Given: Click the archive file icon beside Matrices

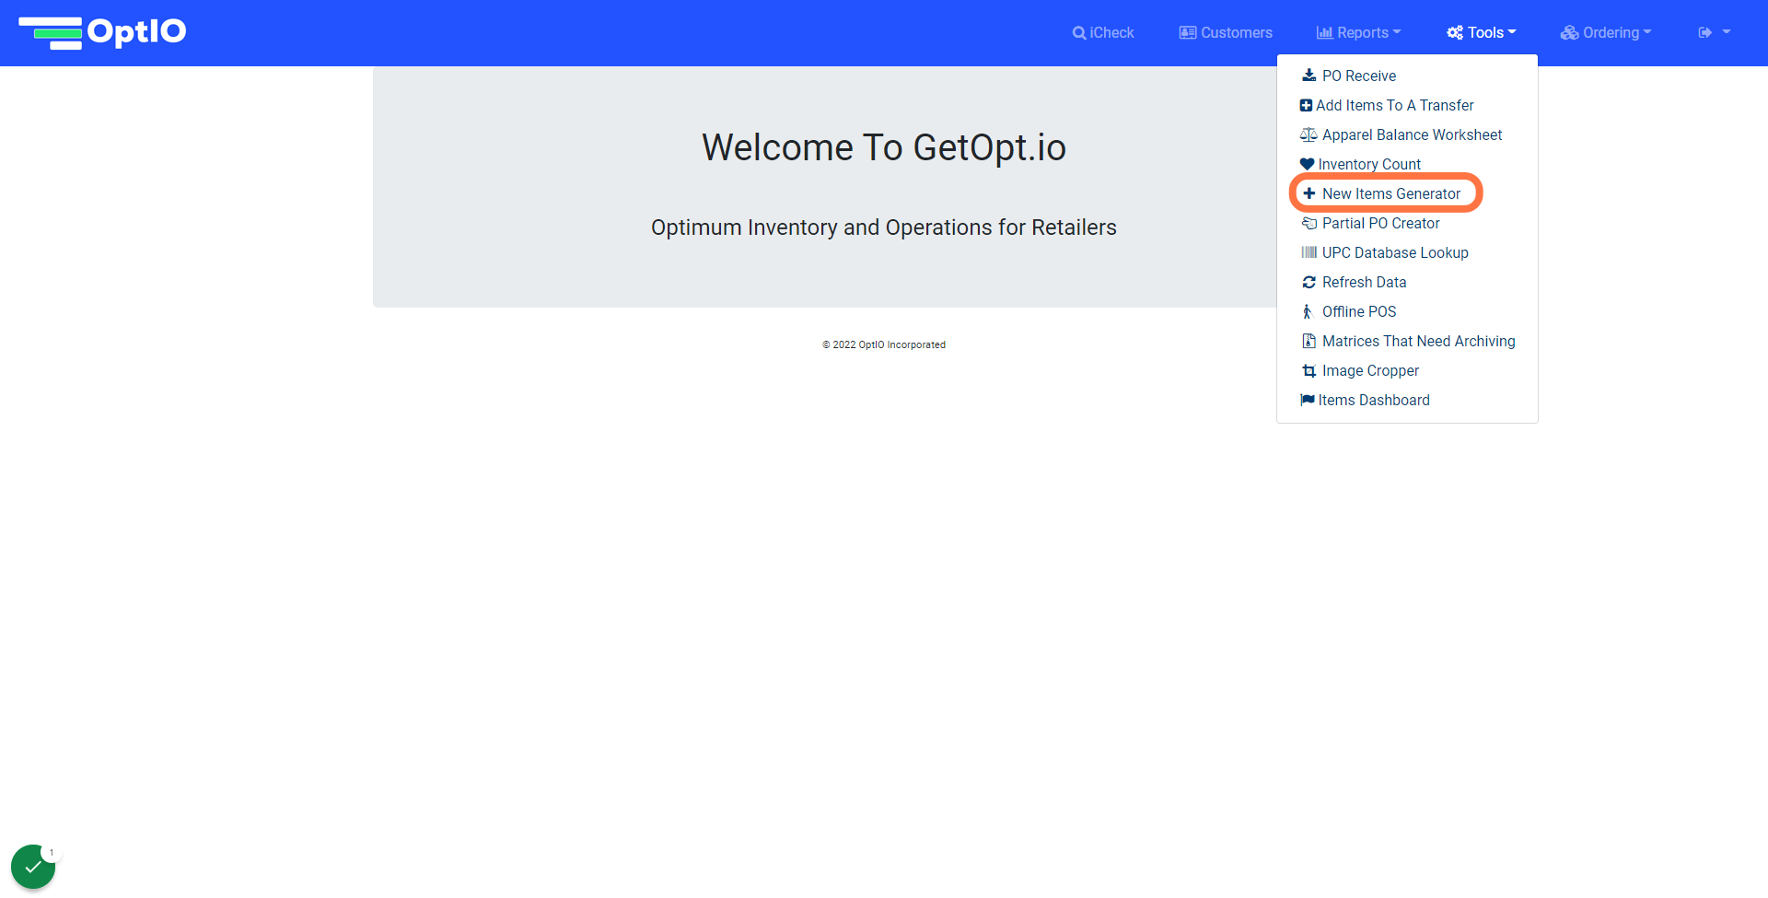Looking at the screenshot, I should point(1309,341).
